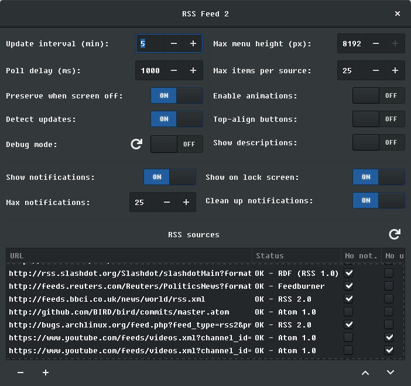Image resolution: width=411 pixels, height=386 pixels.
Task: Select the rss.slashdot.org feed URL
Action: click(130, 273)
